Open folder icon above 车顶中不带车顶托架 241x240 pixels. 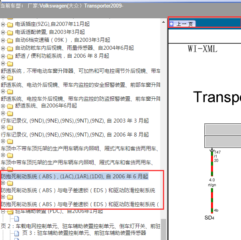point(10,141)
